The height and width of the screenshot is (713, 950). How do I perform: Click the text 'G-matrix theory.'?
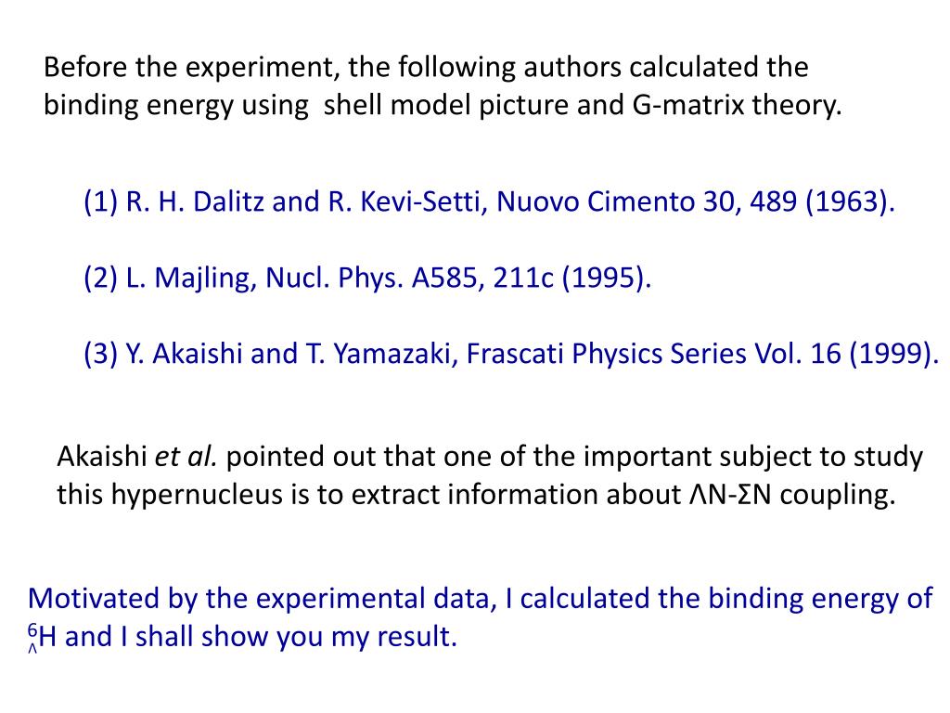[738, 105]
